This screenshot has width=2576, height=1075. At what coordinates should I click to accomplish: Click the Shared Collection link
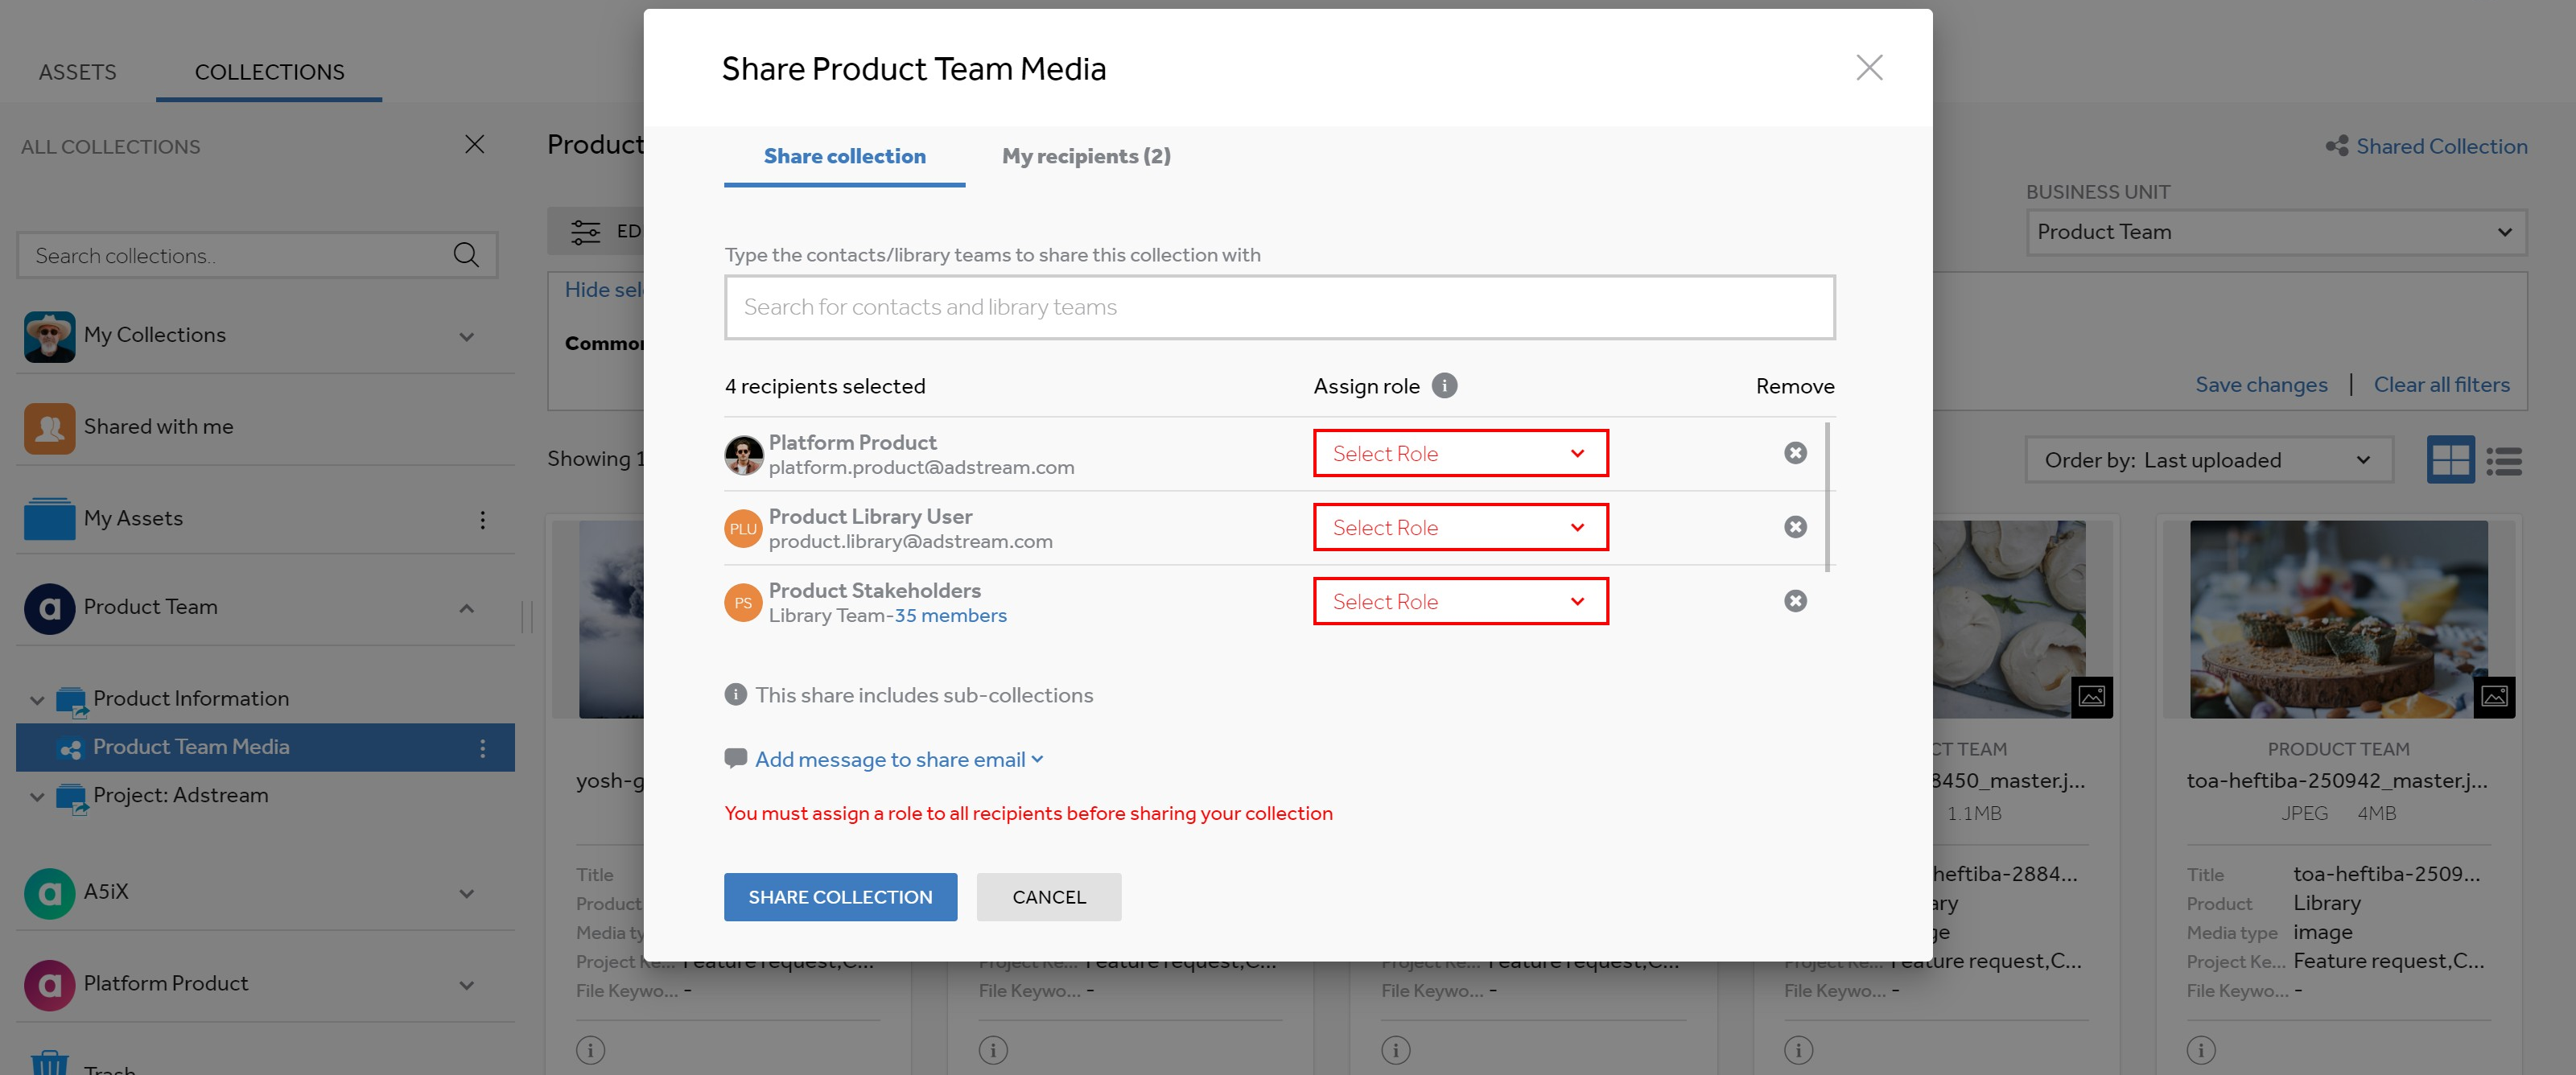(2441, 146)
